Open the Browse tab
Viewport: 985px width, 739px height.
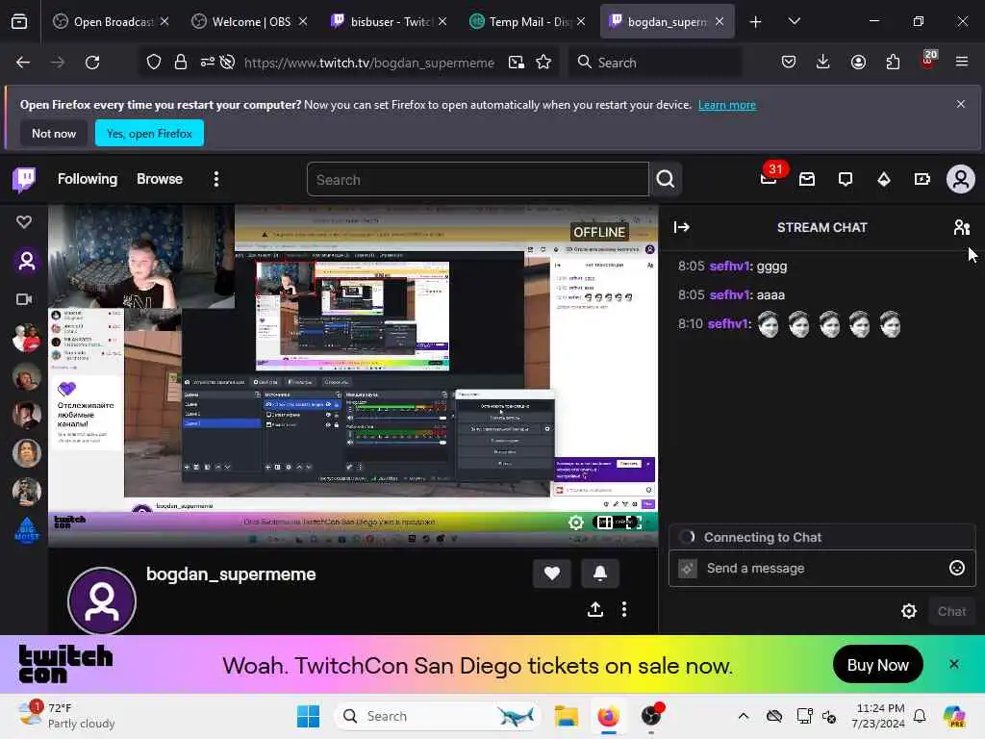160,179
